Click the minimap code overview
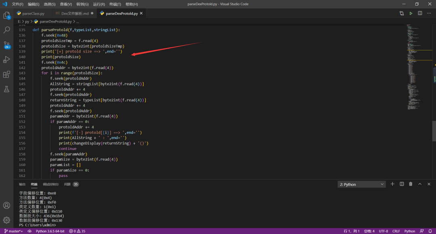This screenshot has width=436, height=234. click(x=419, y=67)
